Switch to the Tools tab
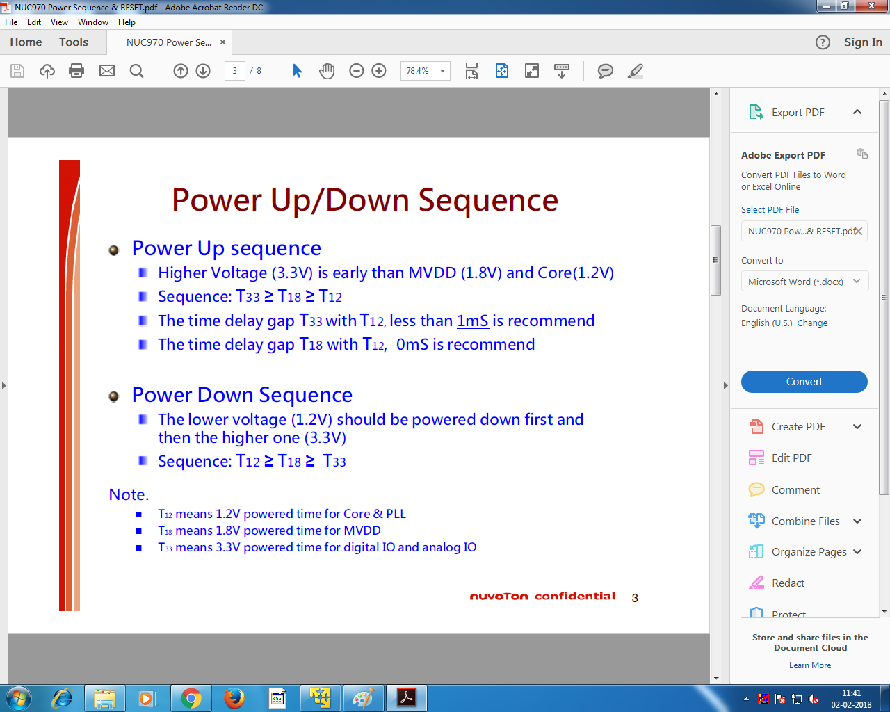890x712 pixels. pyautogui.click(x=74, y=42)
